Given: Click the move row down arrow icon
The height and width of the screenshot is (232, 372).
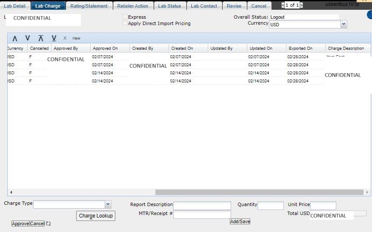Looking at the screenshot, I should 28,38.
